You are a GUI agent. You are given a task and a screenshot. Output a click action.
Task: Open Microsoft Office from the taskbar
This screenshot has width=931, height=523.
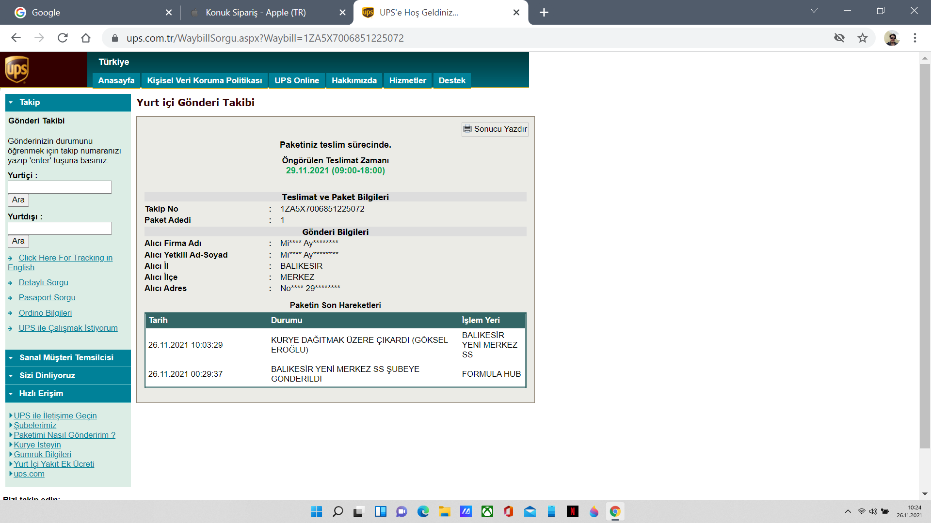[509, 512]
